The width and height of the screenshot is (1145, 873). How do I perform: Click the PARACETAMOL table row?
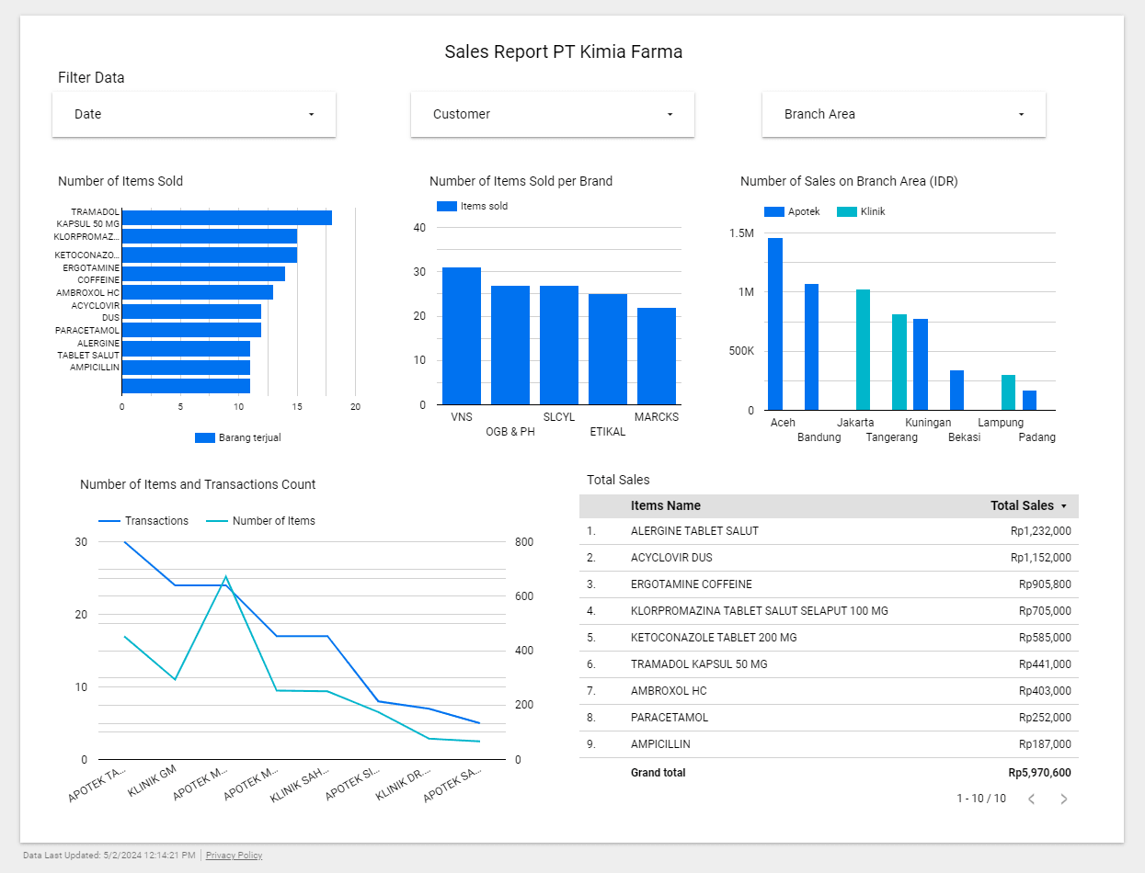829,718
